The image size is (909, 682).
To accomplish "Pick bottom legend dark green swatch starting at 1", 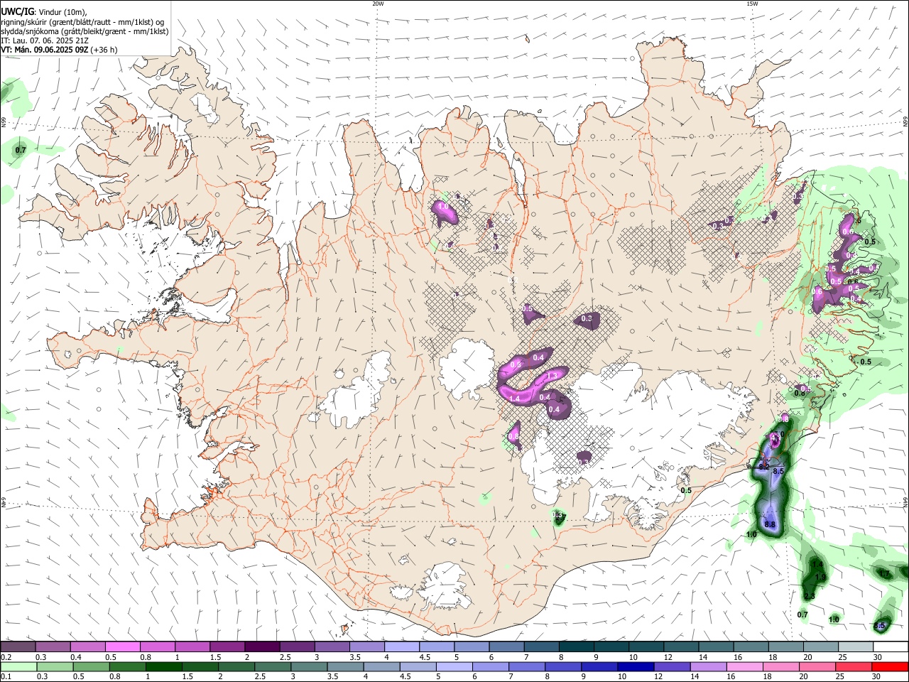I will coord(164,666).
